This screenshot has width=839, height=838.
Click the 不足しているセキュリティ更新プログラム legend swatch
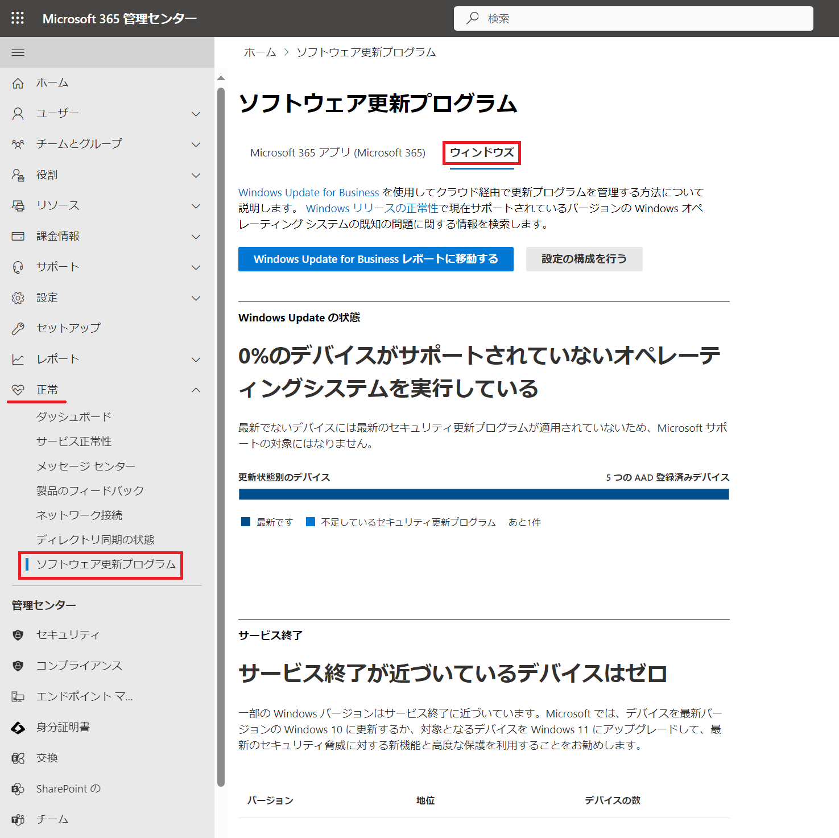pyautogui.click(x=311, y=522)
